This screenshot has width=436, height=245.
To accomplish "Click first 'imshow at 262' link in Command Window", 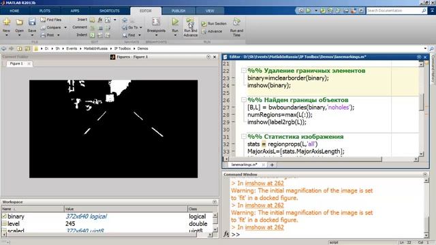I will click(x=264, y=183).
